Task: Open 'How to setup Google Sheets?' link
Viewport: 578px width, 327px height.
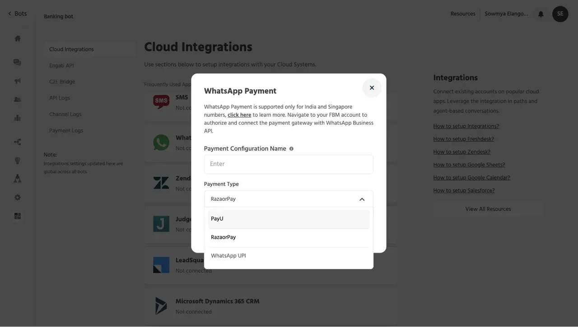Action: (x=469, y=165)
